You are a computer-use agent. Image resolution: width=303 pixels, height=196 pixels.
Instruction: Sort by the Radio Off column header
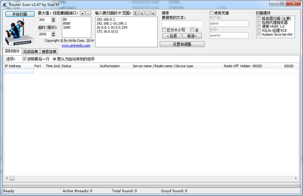(232, 66)
